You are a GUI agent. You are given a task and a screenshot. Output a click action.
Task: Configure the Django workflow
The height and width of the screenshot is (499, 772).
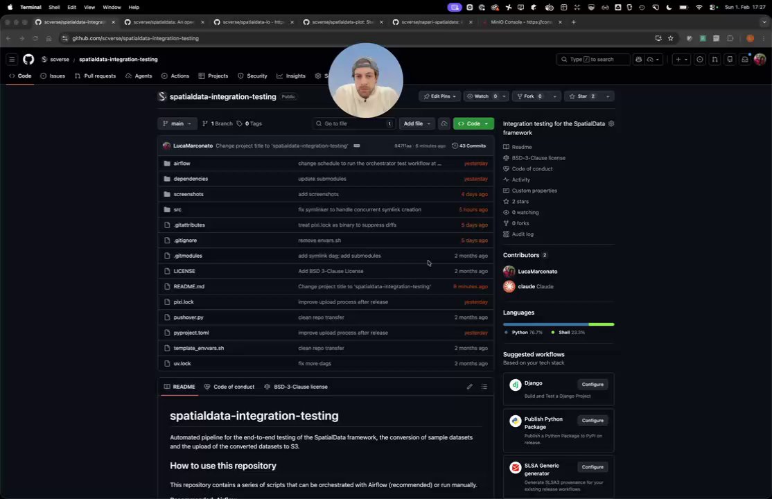coord(593,384)
